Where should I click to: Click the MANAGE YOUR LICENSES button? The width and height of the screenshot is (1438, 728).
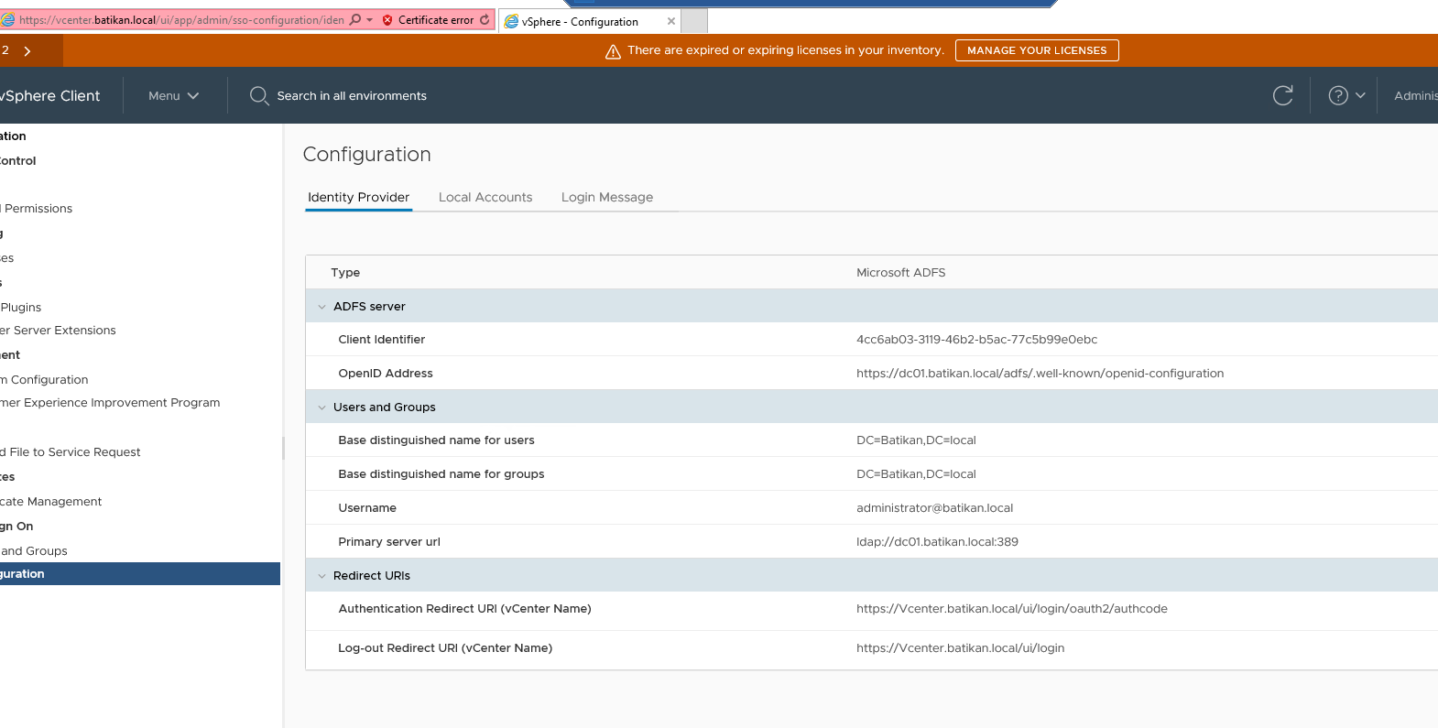pyautogui.click(x=1037, y=50)
